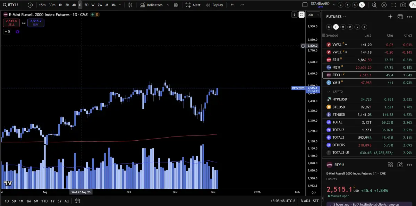Open the candlestick chart type selector
This screenshot has height=206, width=416.
coord(130,5)
